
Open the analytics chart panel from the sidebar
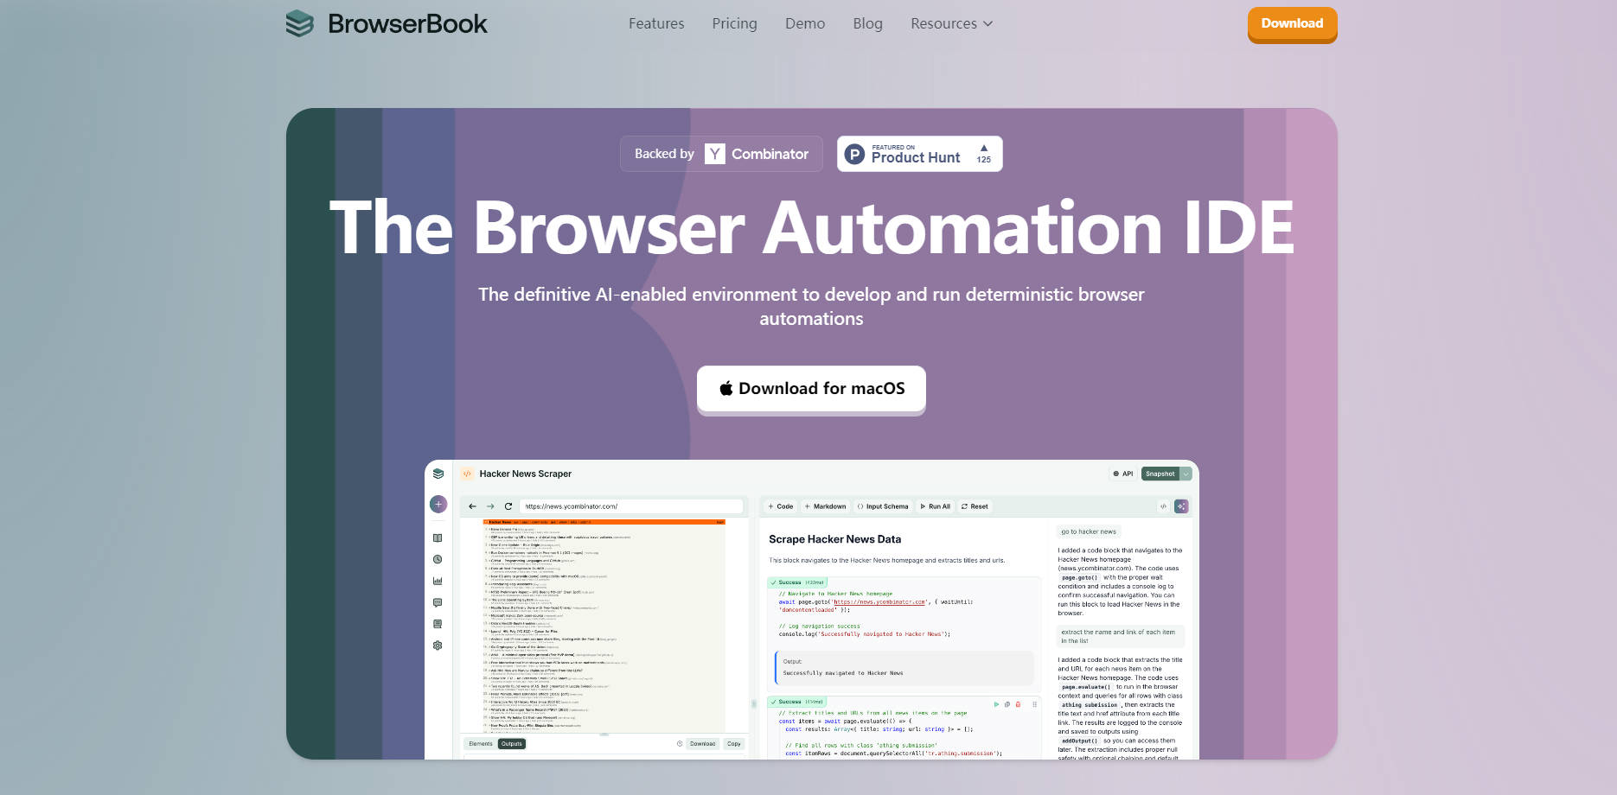[438, 580]
